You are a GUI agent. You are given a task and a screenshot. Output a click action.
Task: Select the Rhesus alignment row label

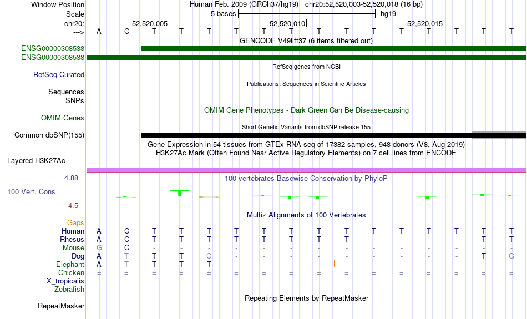click(72, 239)
